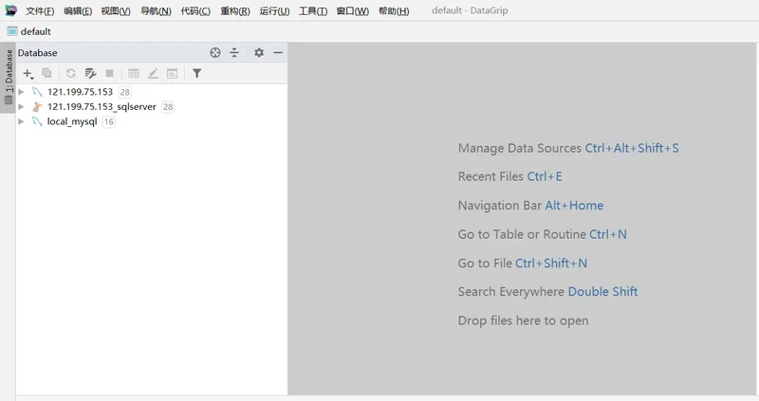Open Data Source Properties wrench icon
The height and width of the screenshot is (401, 759).
(90, 73)
